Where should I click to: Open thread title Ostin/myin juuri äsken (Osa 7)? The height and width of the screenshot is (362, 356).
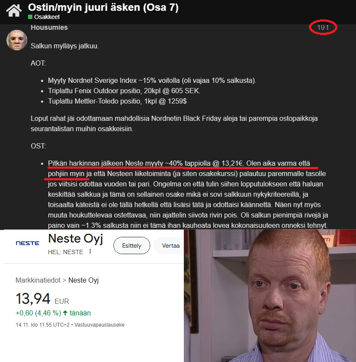click(103, 7)
